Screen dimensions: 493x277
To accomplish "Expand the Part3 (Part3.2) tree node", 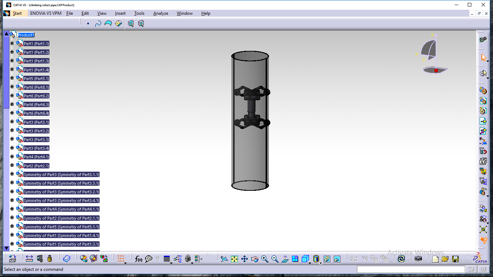I will tap(12, 131).
